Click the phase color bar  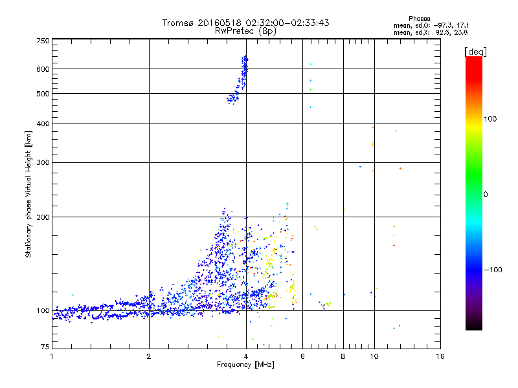click(x=474, y=193)
